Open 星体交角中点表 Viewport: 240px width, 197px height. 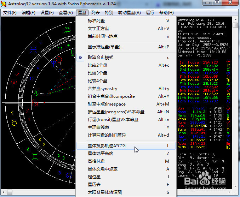click(126, 169)
